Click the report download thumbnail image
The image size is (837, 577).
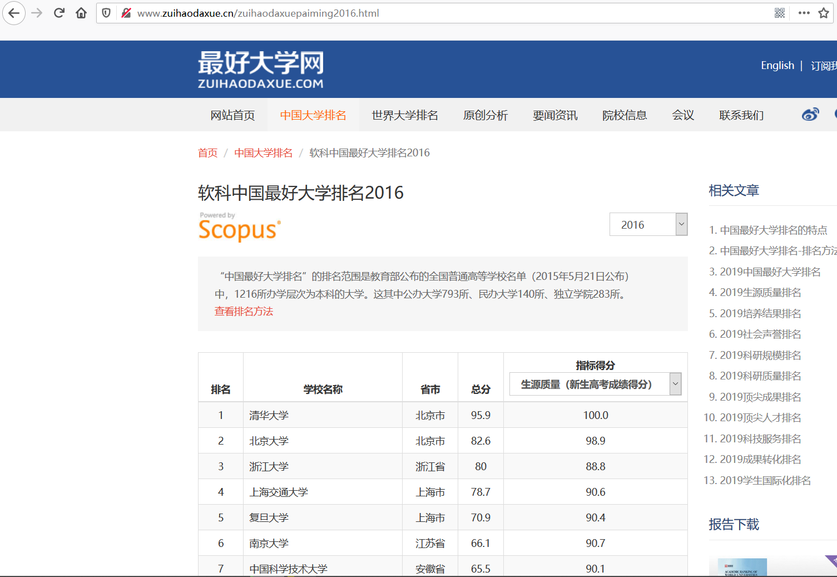click(x=742, y=567)
